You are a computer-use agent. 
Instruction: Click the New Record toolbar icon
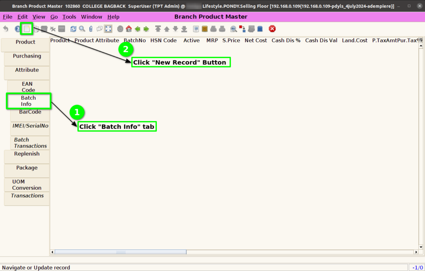[x=27, y=29]
